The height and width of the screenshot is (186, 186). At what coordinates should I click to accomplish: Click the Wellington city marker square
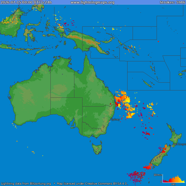click(172, 146)
